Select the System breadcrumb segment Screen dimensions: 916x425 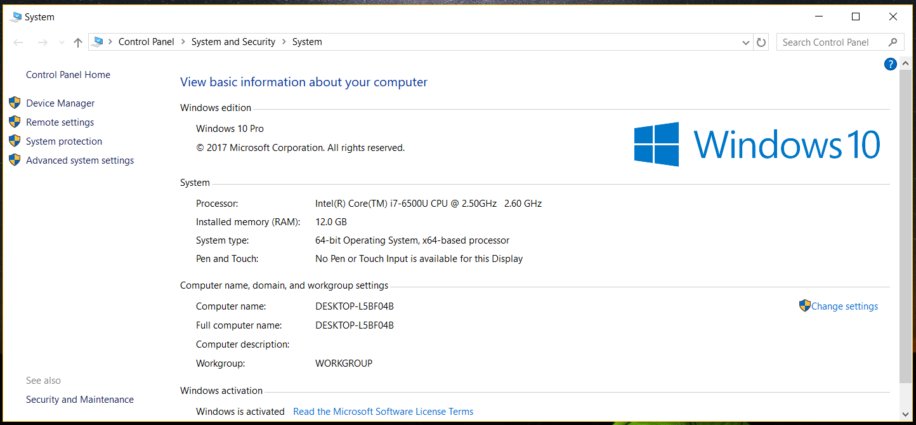(307, 42)
